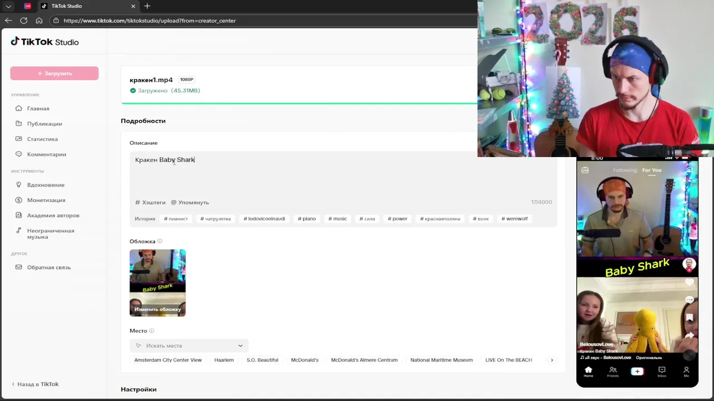The height and width of the screenshot is (401, 714).
Task: Click the Хэштеги hashtag button
Action: coord(150,203)
